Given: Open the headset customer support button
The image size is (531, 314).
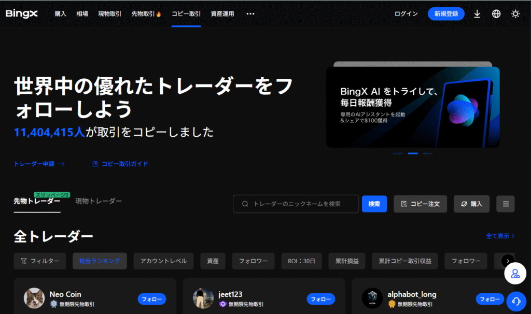Looking at the screenshot, I should [x=515, y=301].
